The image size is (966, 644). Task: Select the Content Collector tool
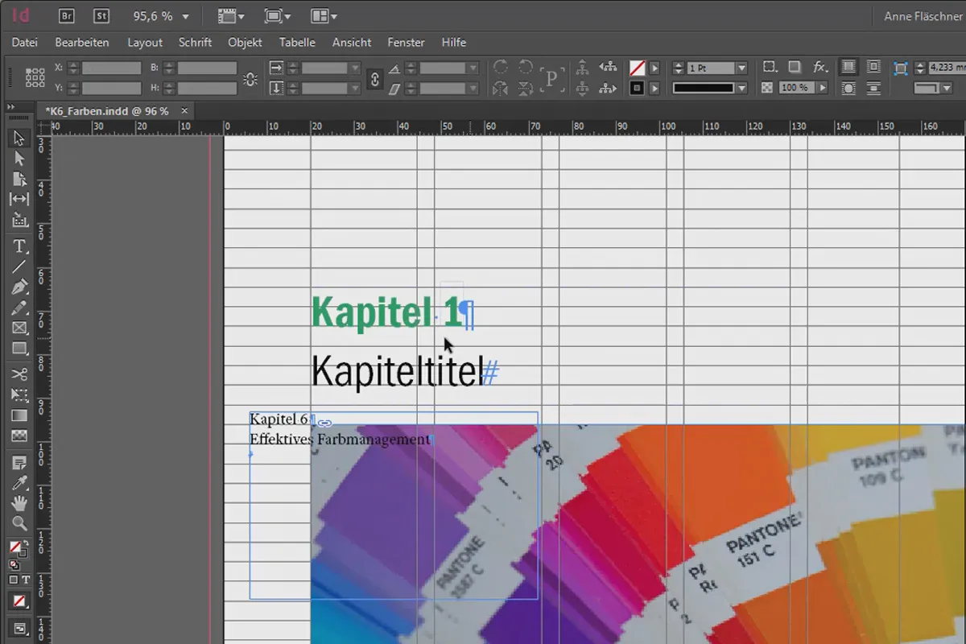(x=19, y=219)
